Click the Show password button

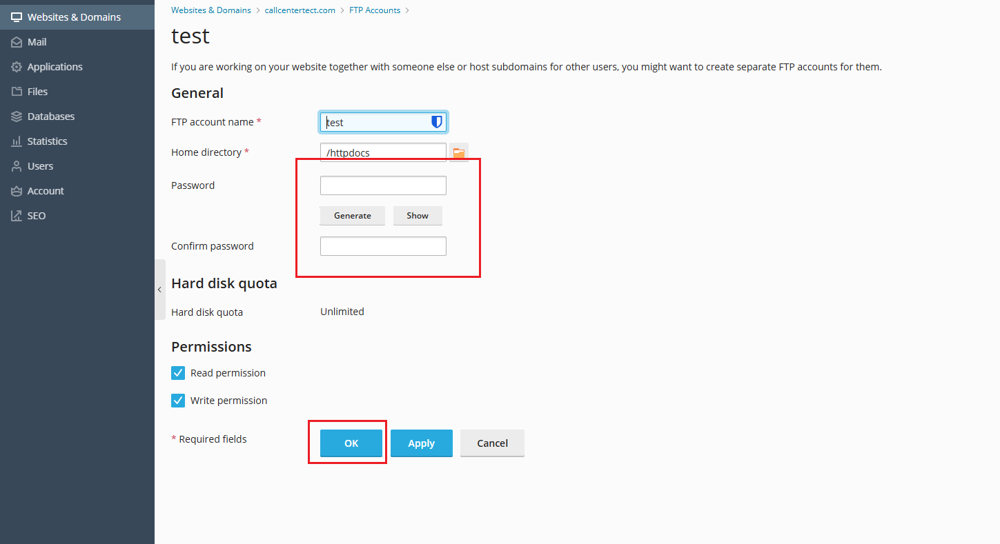pos(418,216)
